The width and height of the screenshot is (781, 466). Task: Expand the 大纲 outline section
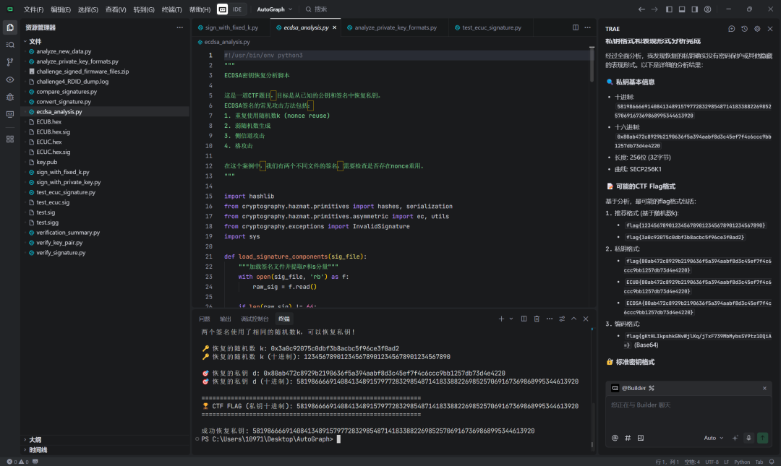coord(35,439)
